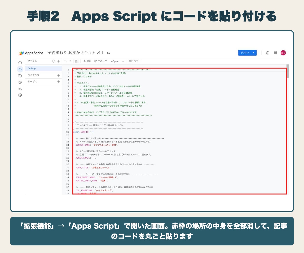The image size is (304, 253).
Task: Open the account avatar カタ
Action: pyautogui.click(x=283, y=53)
